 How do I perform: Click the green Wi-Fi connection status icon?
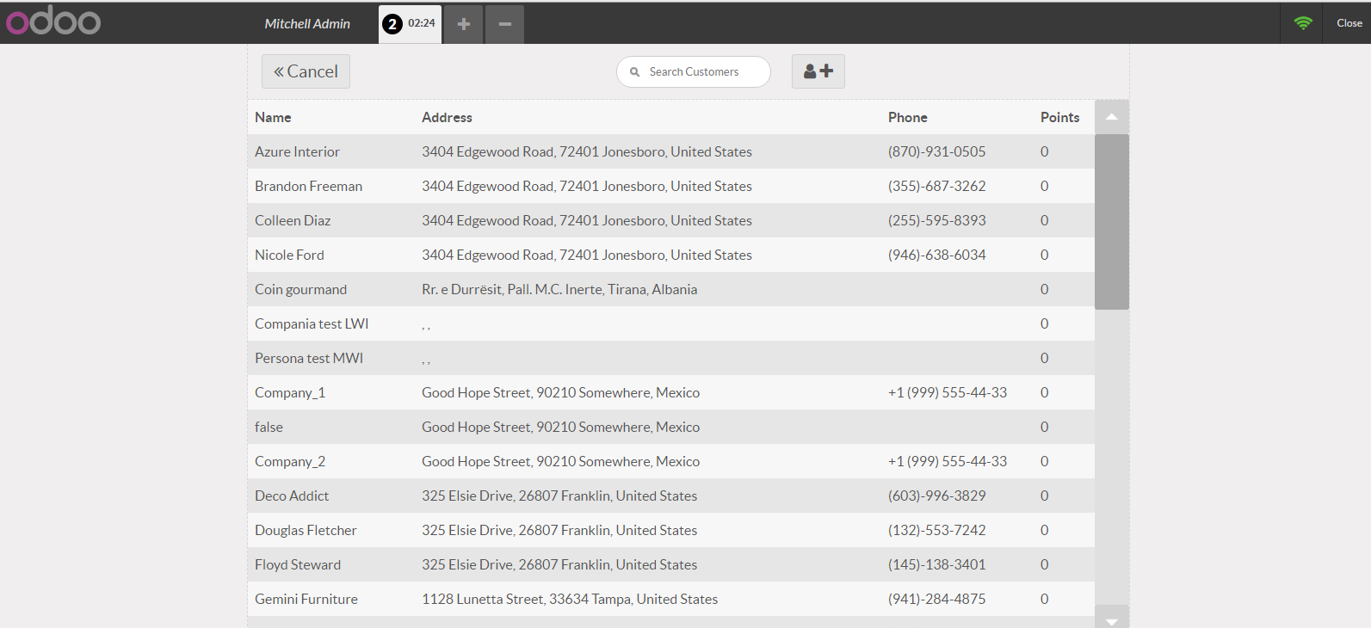click(x=1303, y=23)
